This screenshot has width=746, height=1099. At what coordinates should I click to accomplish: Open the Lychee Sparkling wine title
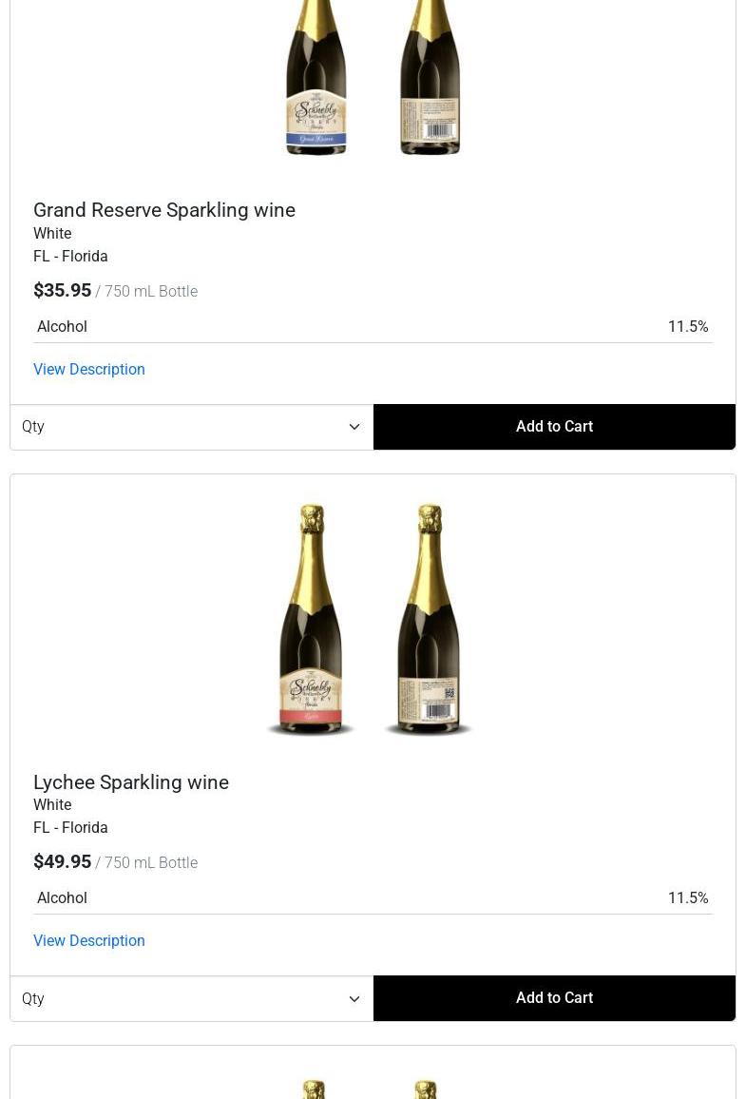[x=131, y=782]
